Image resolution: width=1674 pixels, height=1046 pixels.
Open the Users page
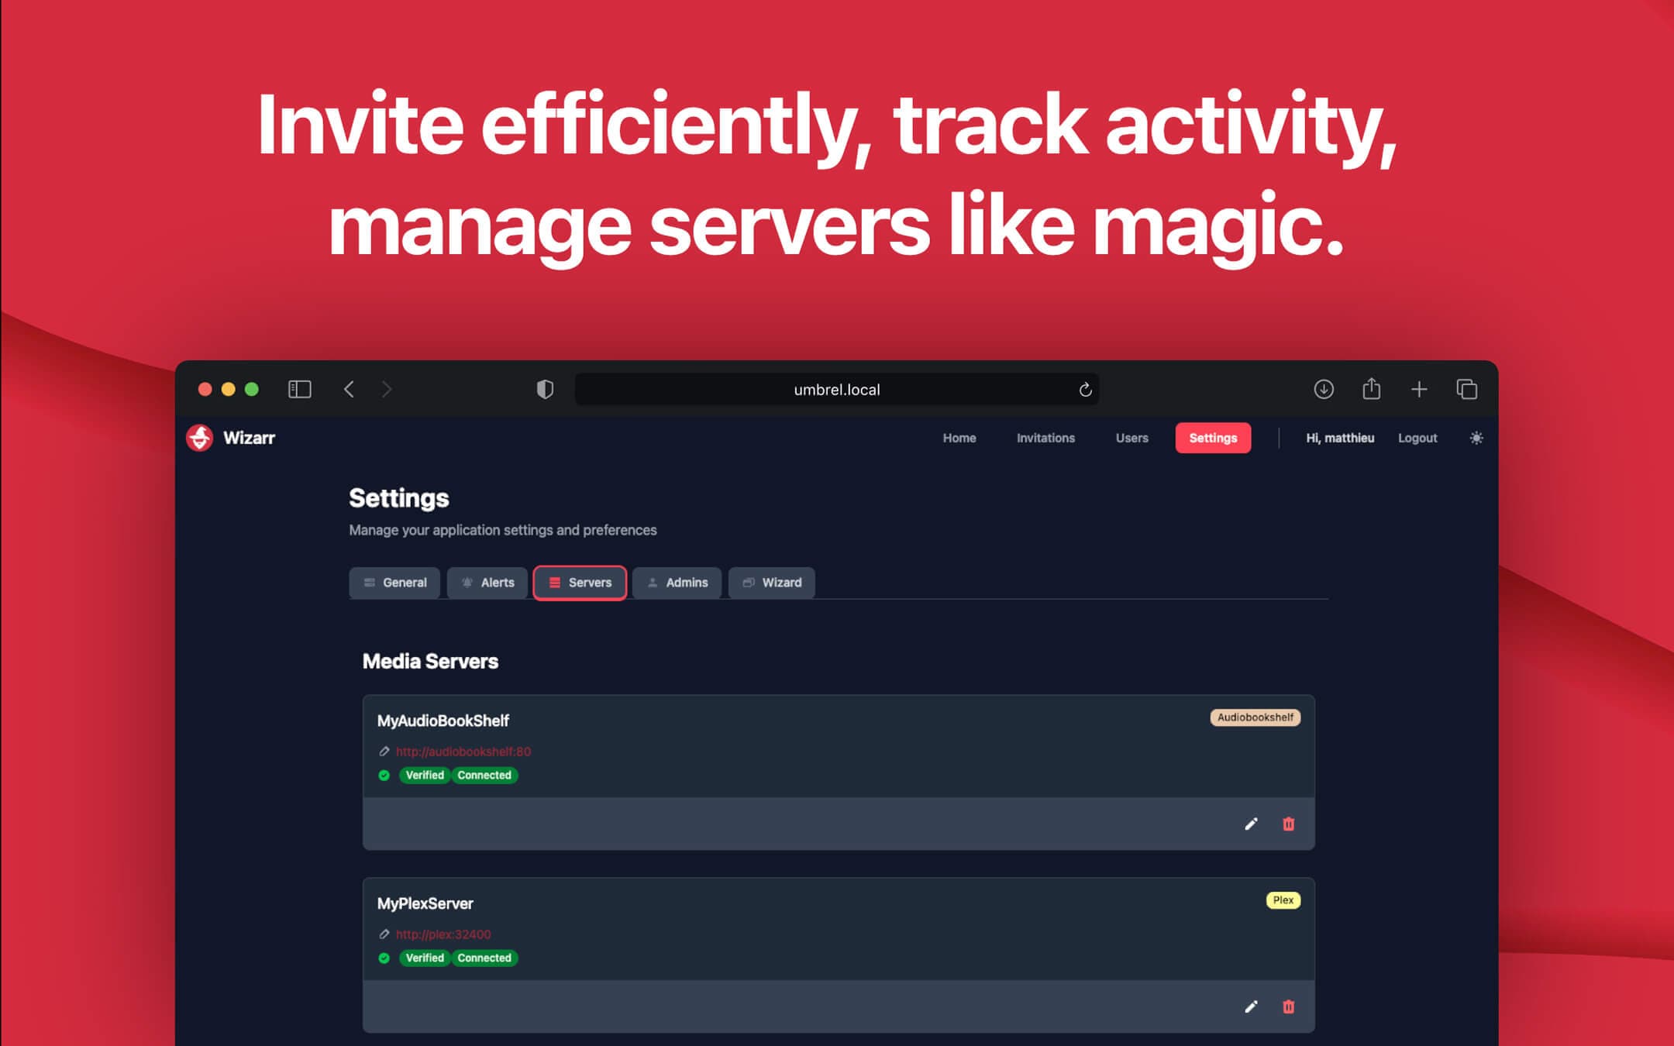(x=1131, y=438)
